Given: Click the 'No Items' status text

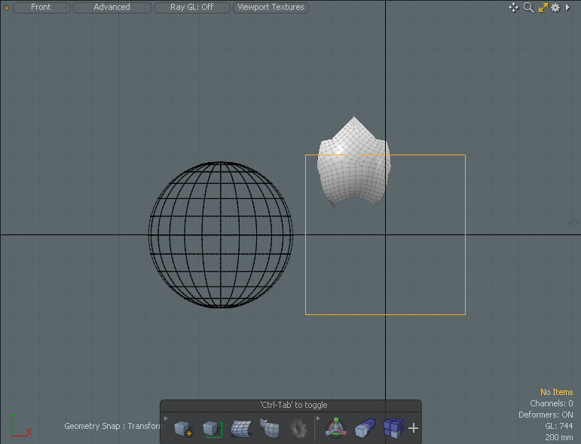Looking at the screenshot, I should pyautogui.click(x=556, y=392).
